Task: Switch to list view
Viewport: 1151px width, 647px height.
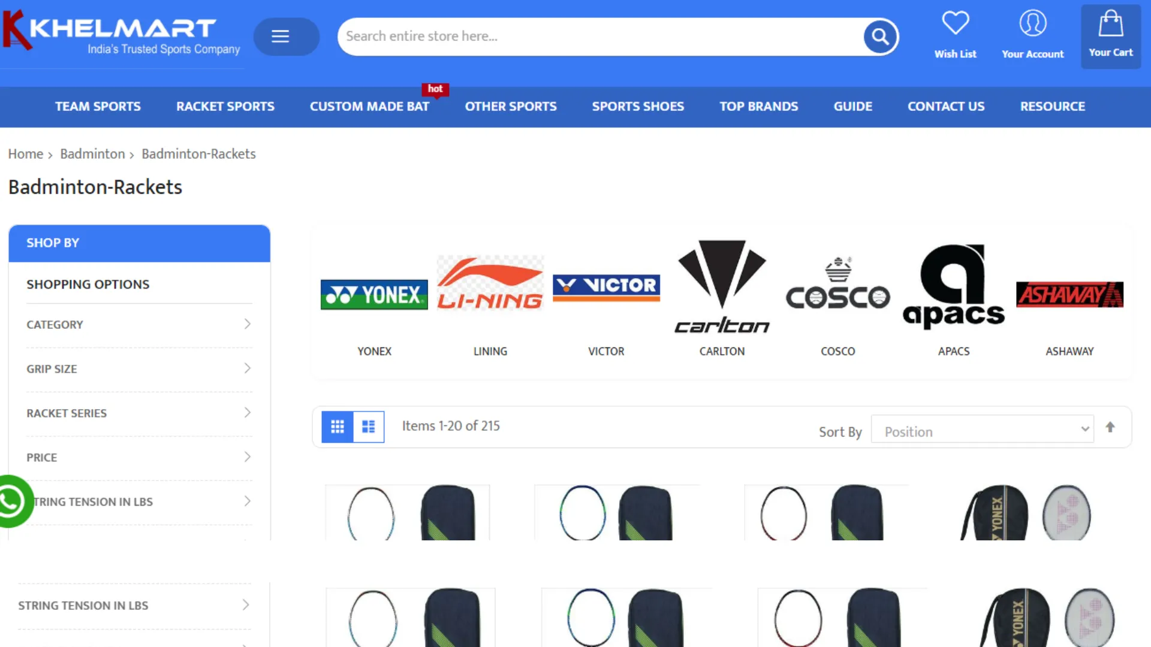Action: [369, 427]
